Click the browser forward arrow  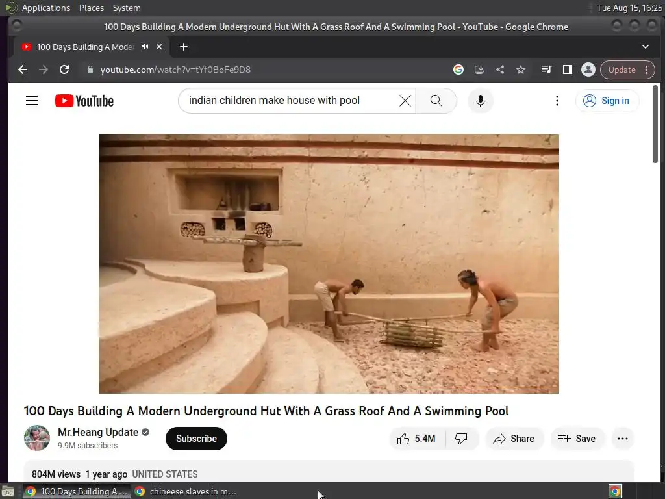(x=44, y=70)
